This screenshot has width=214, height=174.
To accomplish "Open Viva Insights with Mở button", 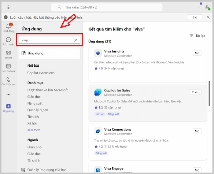I will coord(197,53).
